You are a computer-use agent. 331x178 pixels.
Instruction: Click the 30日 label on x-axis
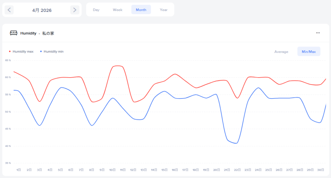click(321, 170)
